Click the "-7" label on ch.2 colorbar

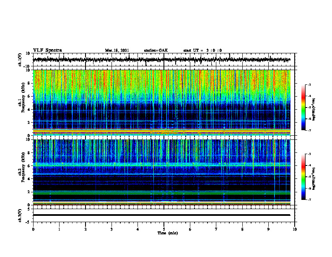pos(309,199)
